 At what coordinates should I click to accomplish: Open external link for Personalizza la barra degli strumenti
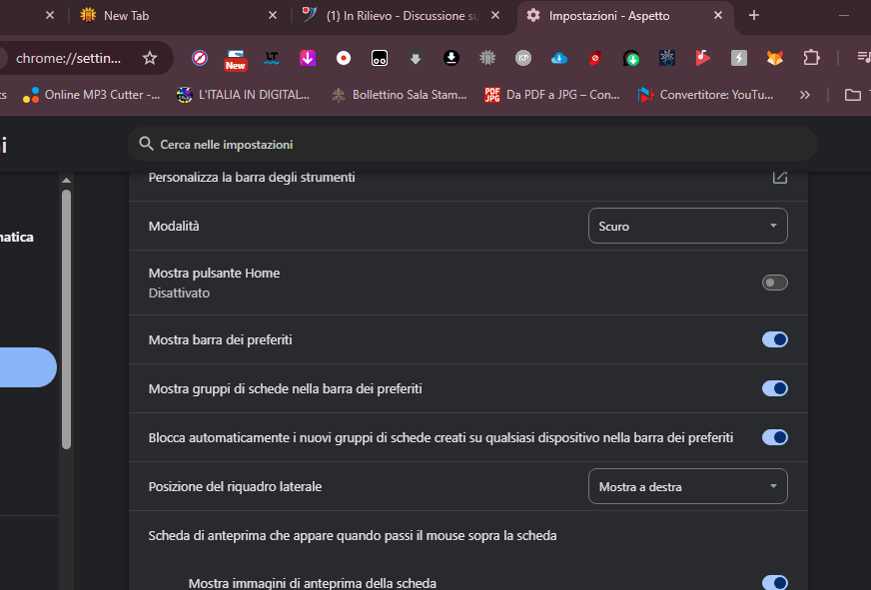(x=780, y=177)
